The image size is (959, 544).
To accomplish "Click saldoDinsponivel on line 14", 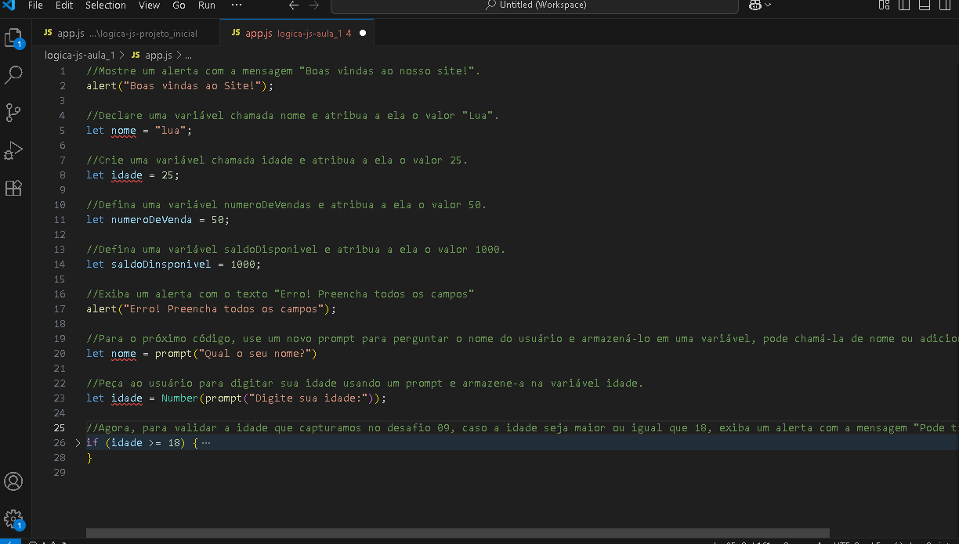I will click(x=161, y=265).
